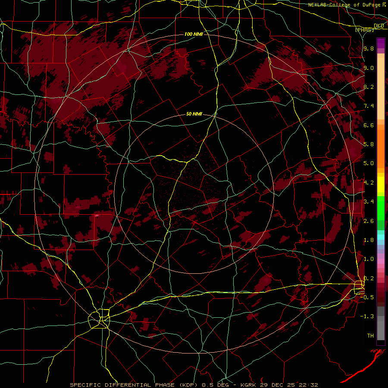388x388 pixels.
Task: Click the -0.5 scale label
Action: [367, 297]
